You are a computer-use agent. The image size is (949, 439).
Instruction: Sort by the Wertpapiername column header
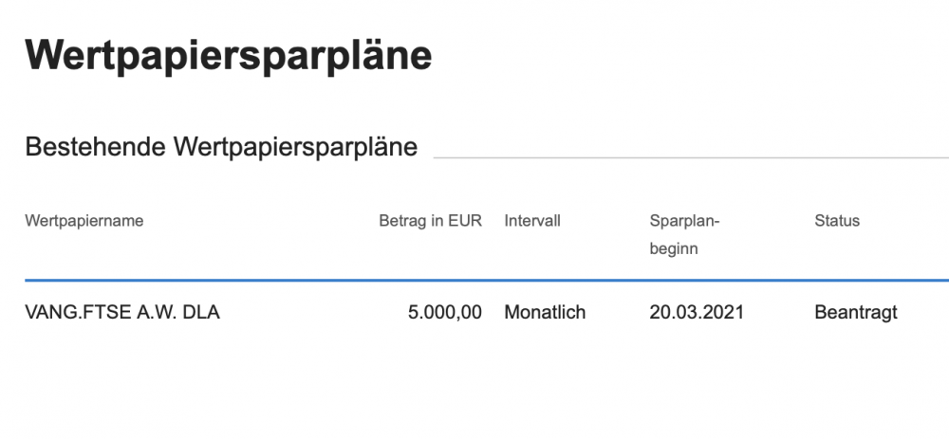point(84,221)
